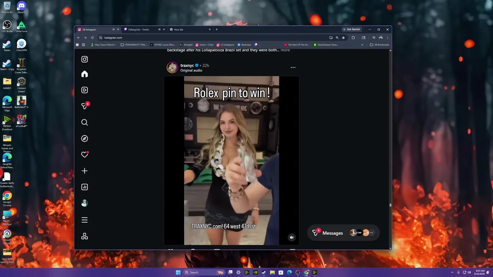
Task: Open Discord desktop shortcut
Action: click(22, 7)
